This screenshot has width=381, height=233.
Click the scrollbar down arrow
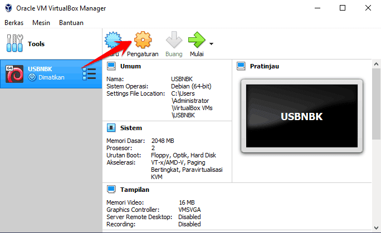[376, 228]
